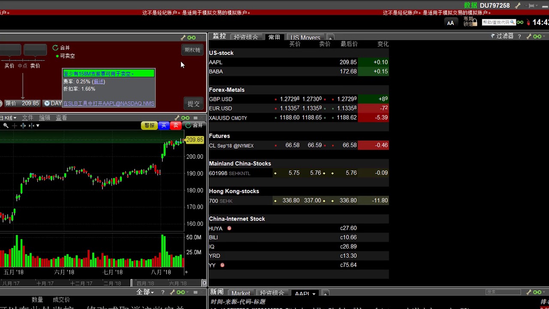Open the chart 查看 menu
This screenshot has width=549, height=309.
coord(61,118)
